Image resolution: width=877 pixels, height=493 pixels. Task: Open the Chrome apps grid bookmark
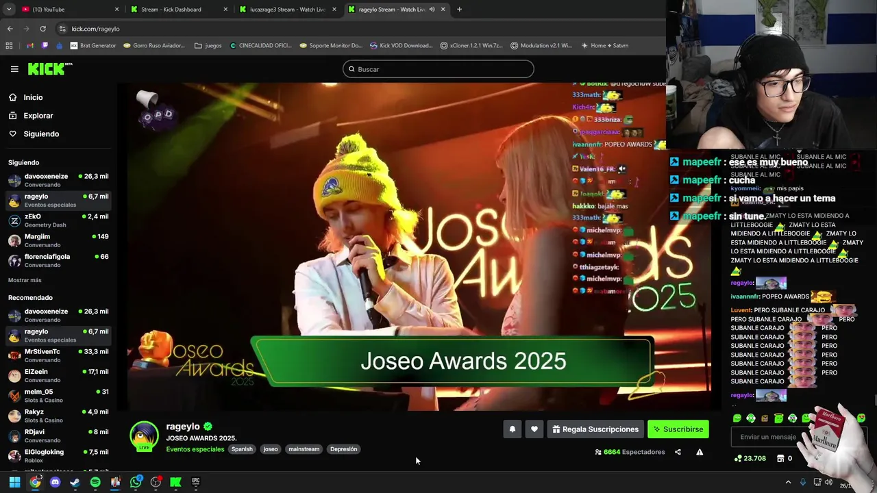tap(9, 46)
